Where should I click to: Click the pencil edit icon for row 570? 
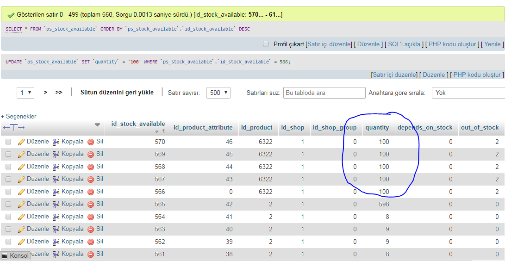click(x=21, y=142)
